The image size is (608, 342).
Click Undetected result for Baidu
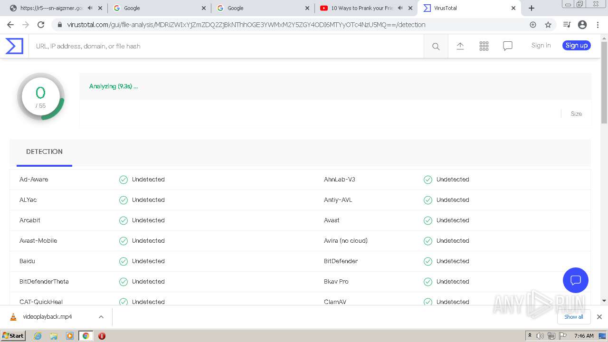[148, 261]
